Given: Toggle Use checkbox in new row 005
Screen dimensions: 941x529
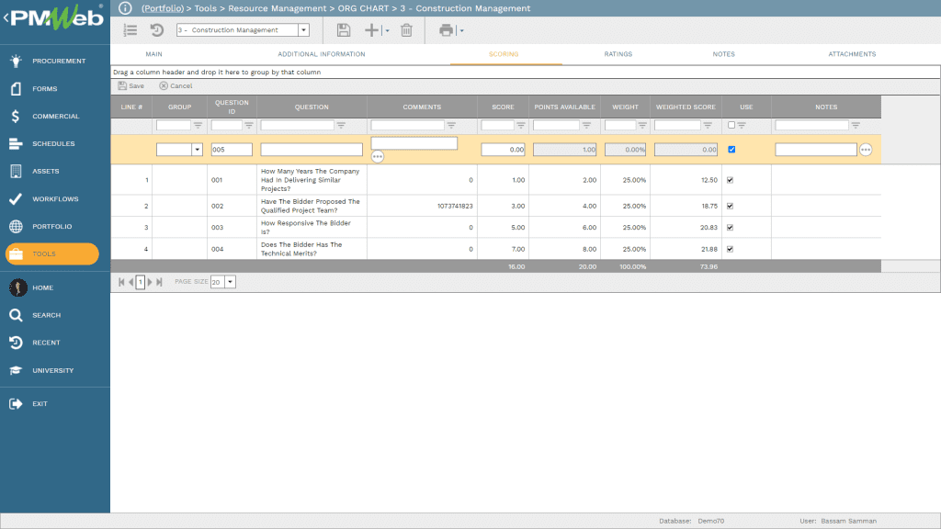Looking at the screenshot, I should (731, 150).
